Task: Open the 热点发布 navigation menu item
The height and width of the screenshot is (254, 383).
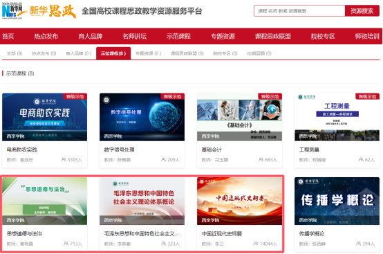Action: coord(46,37)
